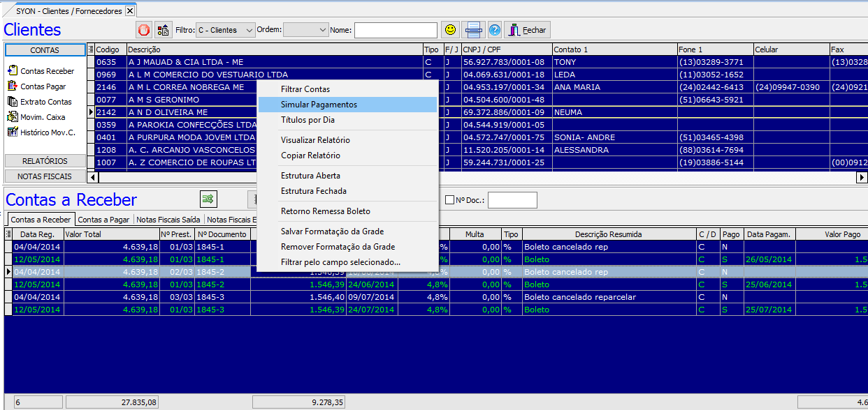Expand the RELATÓRIOS sidebar section
Viewport: 868px width, 410px height.
pos(45,161)
